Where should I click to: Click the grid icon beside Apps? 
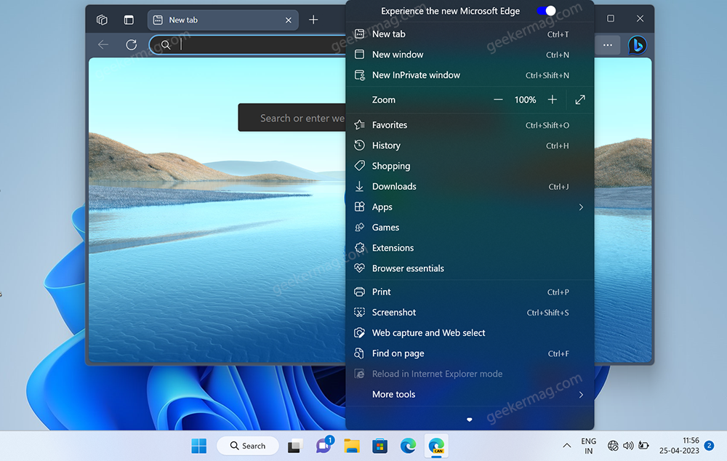[x=359, y=207]
